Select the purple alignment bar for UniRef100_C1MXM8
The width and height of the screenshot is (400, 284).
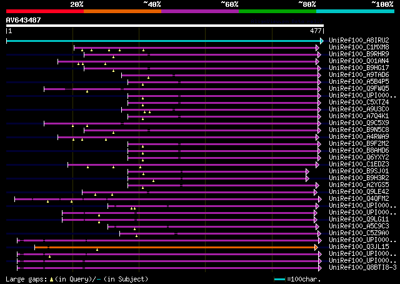[195, 48]
